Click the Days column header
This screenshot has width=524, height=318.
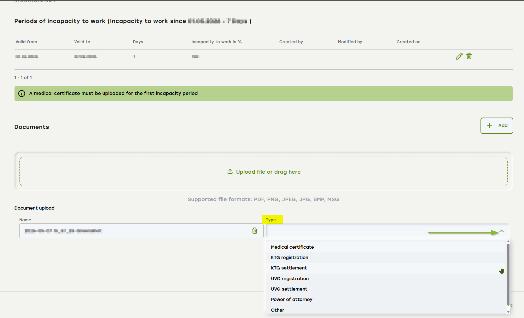point(138,42)
